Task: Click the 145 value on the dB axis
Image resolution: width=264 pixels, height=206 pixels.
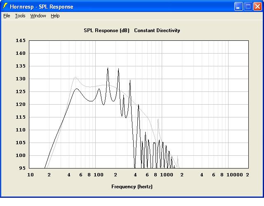Action: (21, 40)
